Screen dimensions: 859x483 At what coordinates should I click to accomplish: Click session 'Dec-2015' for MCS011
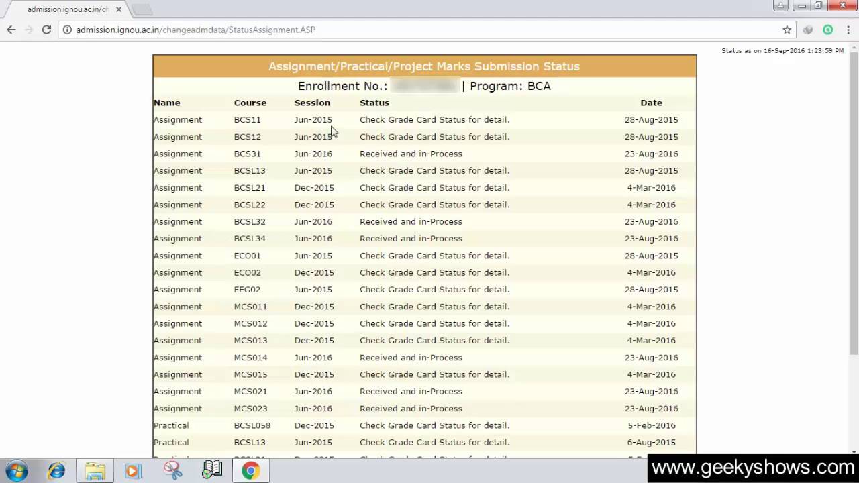pos(314,307)
